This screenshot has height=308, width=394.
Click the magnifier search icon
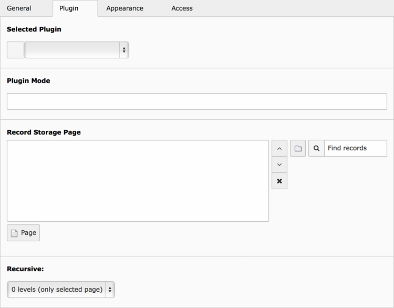[316, 148]
